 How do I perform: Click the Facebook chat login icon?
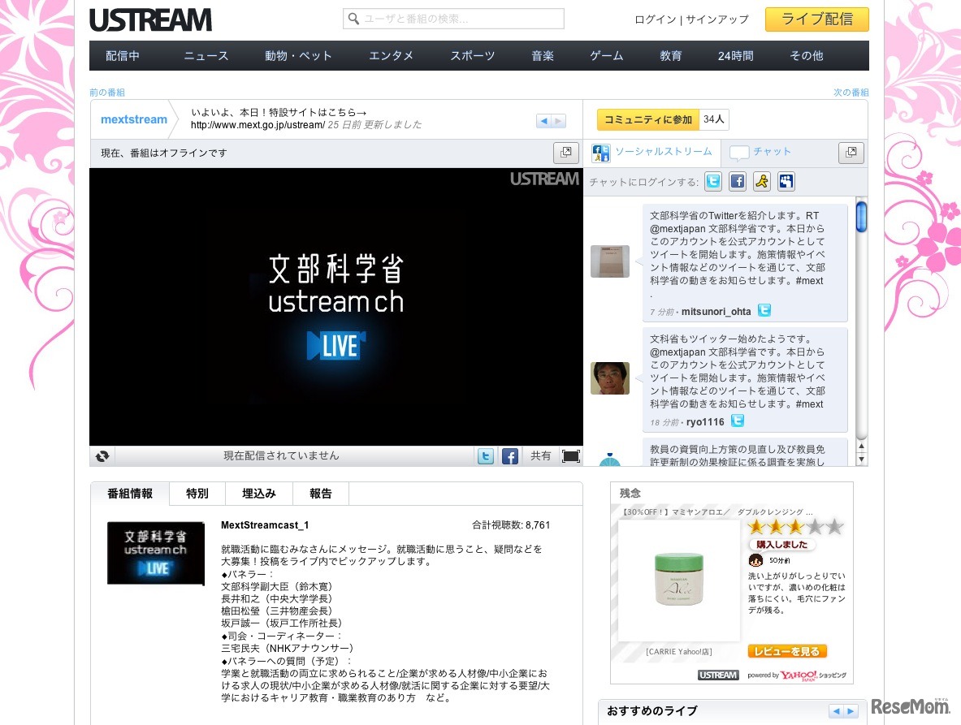[x=737, y=181]
